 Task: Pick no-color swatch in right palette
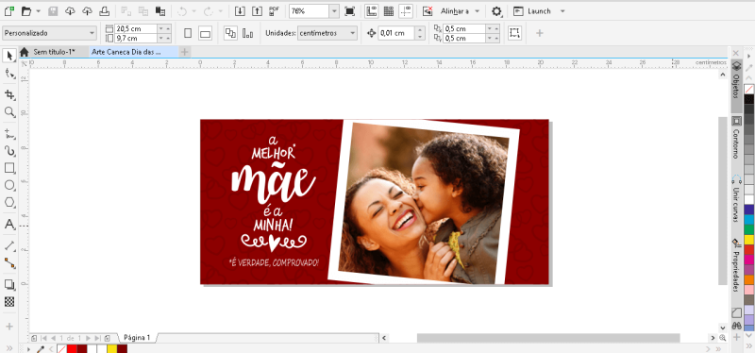click(748, 89)
